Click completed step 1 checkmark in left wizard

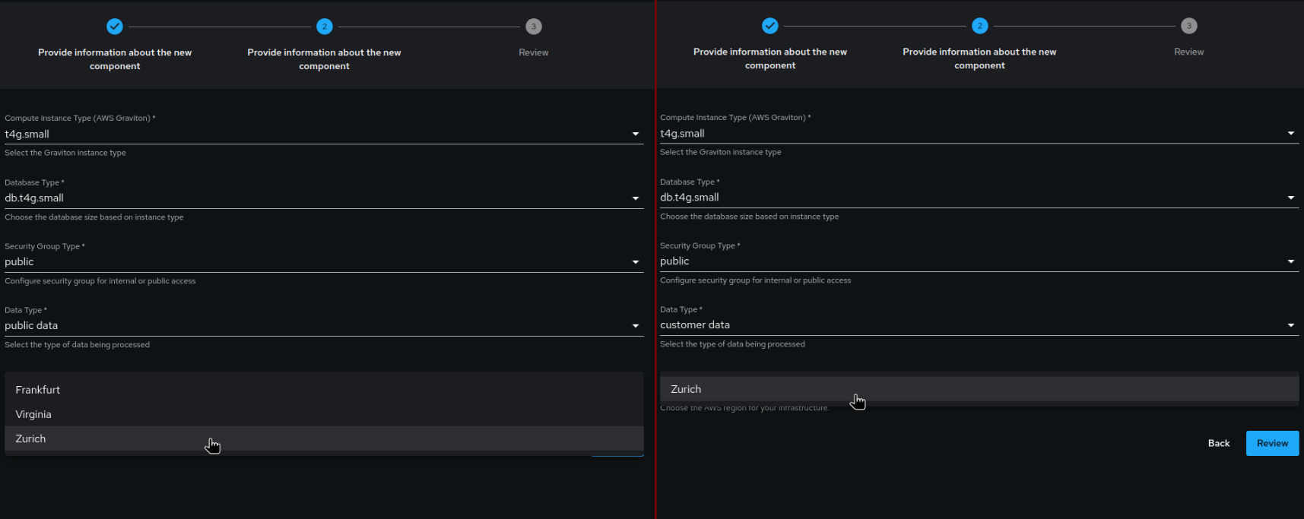point(115,27)
